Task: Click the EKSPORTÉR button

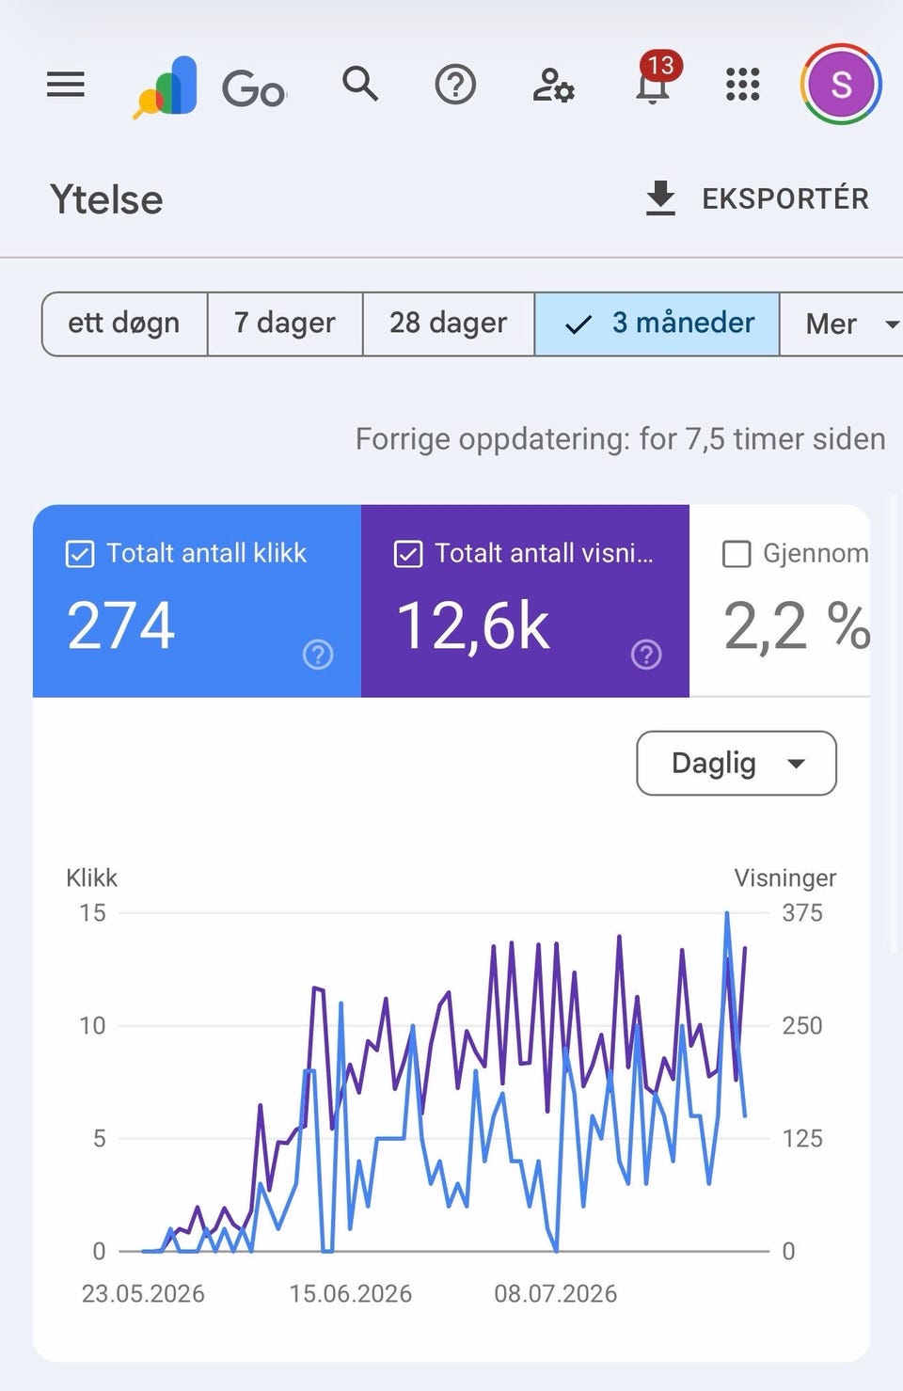Action: click(756, 198)
